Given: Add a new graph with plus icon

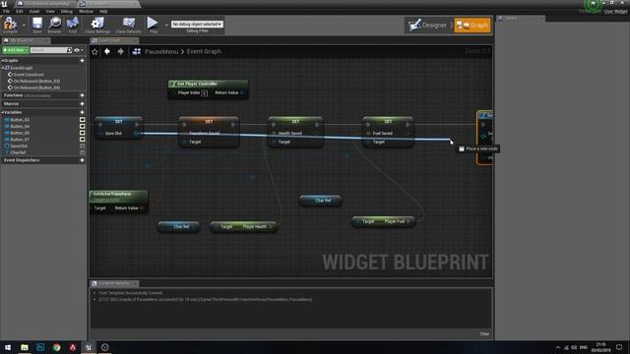Looking at the screenshot, I should coord(82,61).
